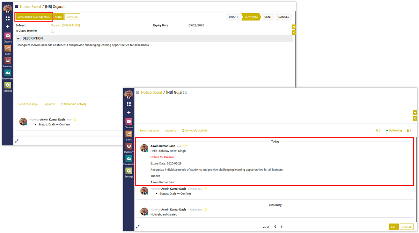Select the SENT status stage
Viewport: 419px width, 233px height.
tap(268, 17)
